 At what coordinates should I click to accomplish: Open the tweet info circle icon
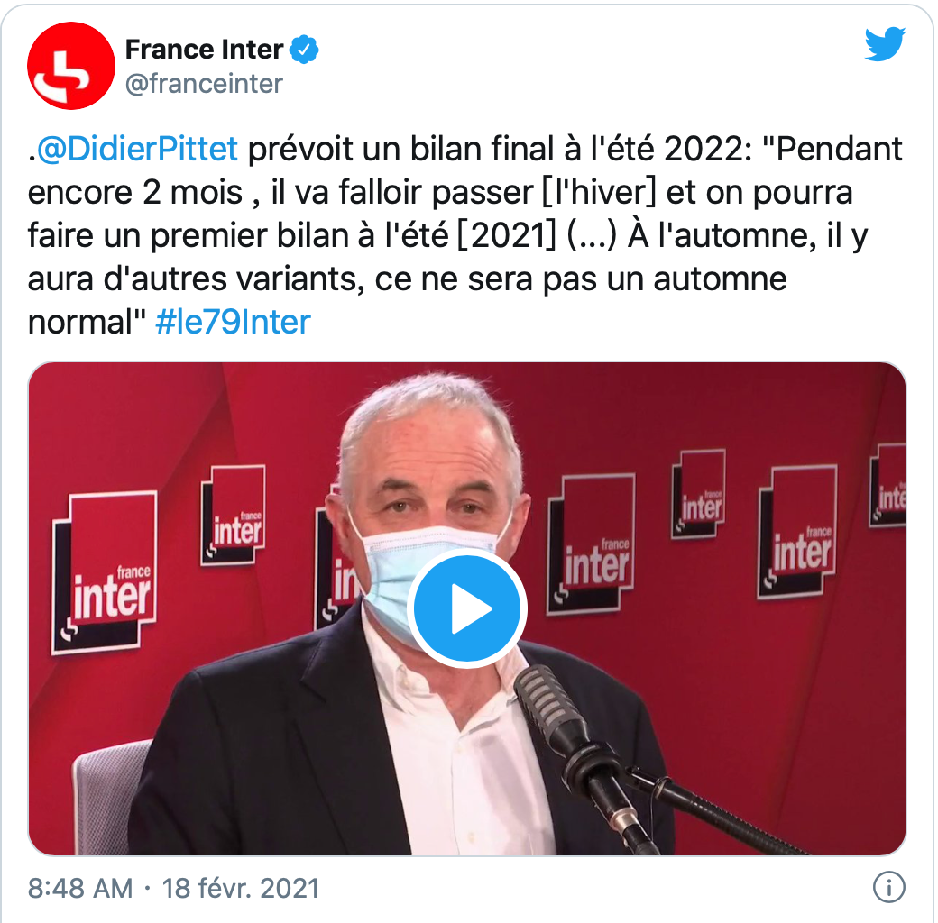click(x=888, y=887)
